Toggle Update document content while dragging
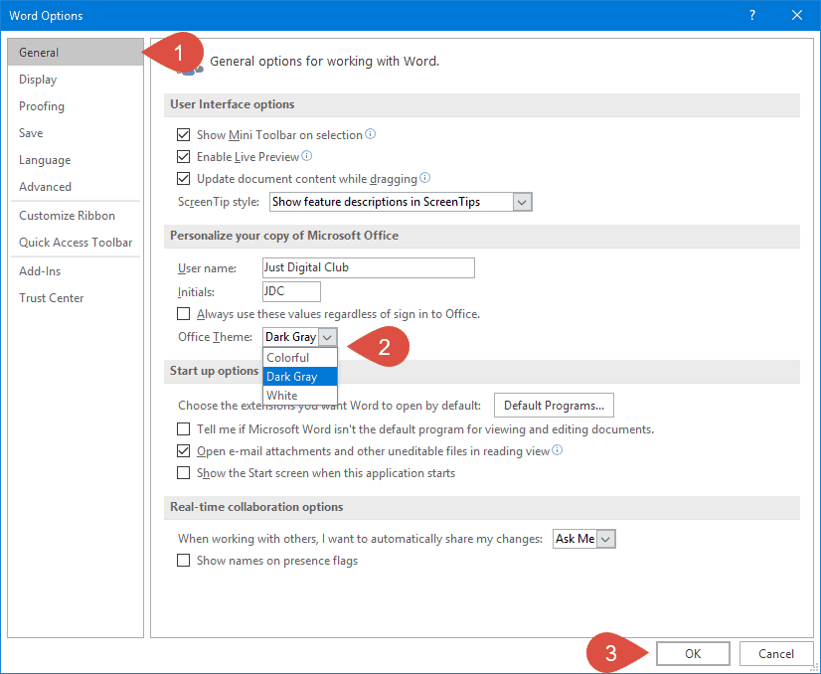This screenshot has width=821, height=674. 183,179
